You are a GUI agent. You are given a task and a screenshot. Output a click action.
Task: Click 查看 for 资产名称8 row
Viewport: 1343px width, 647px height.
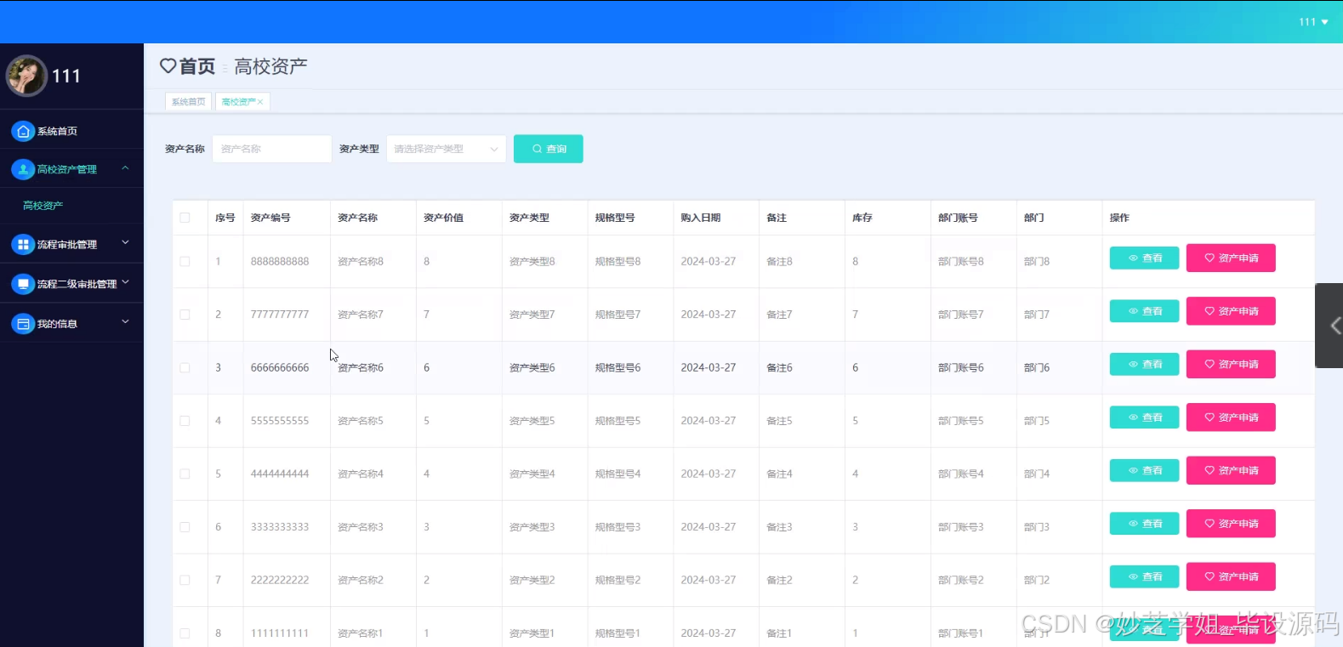[1144, 258]
